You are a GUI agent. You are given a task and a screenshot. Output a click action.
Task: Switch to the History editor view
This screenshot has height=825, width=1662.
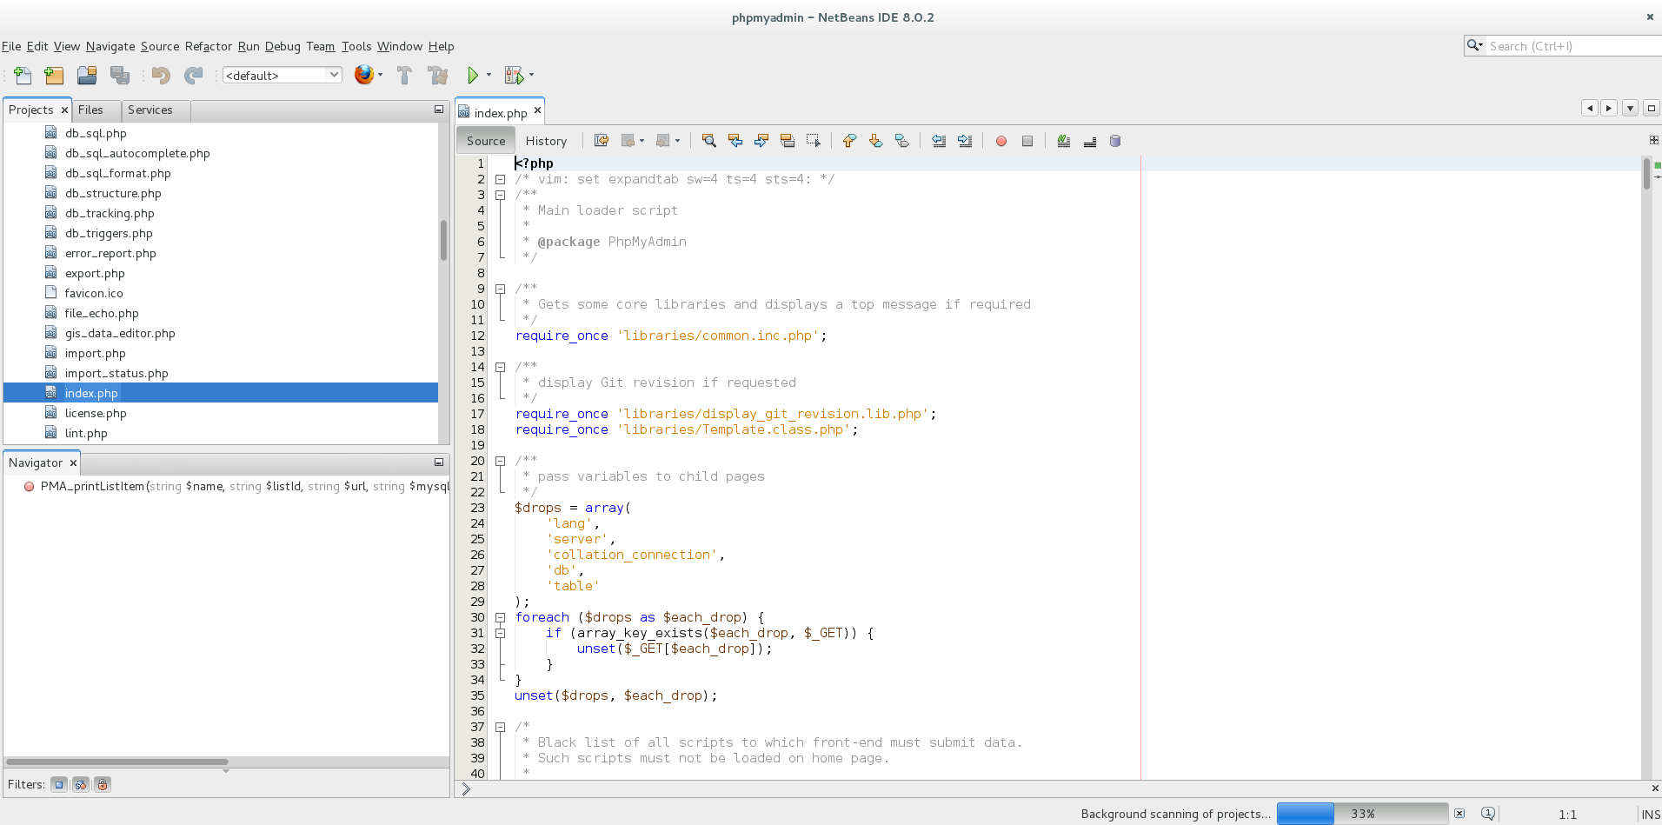(x=546, y=141)
